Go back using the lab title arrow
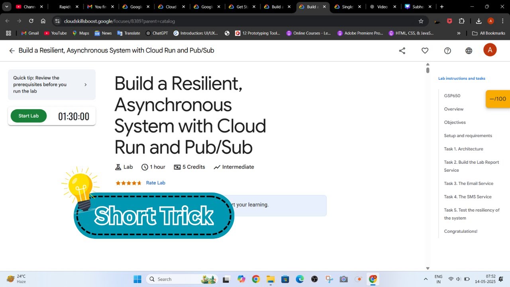This screenshot has height=287, width=510. [12, 51]
